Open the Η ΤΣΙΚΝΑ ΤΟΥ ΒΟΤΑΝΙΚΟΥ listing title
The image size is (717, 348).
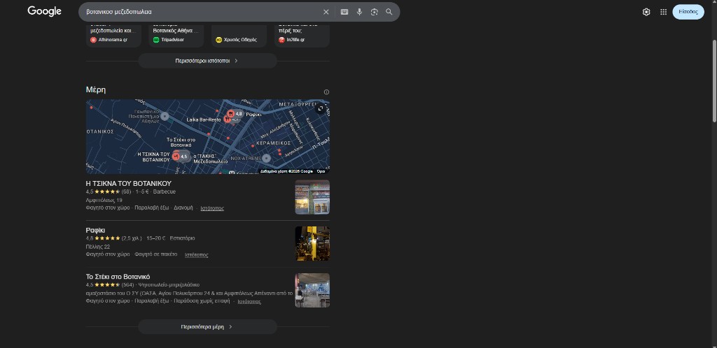click(x=129, y=183)
